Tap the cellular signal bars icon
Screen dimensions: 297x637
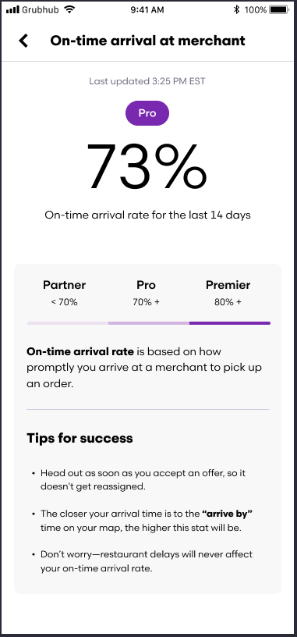pyautogui.click(x=12, y=9)
